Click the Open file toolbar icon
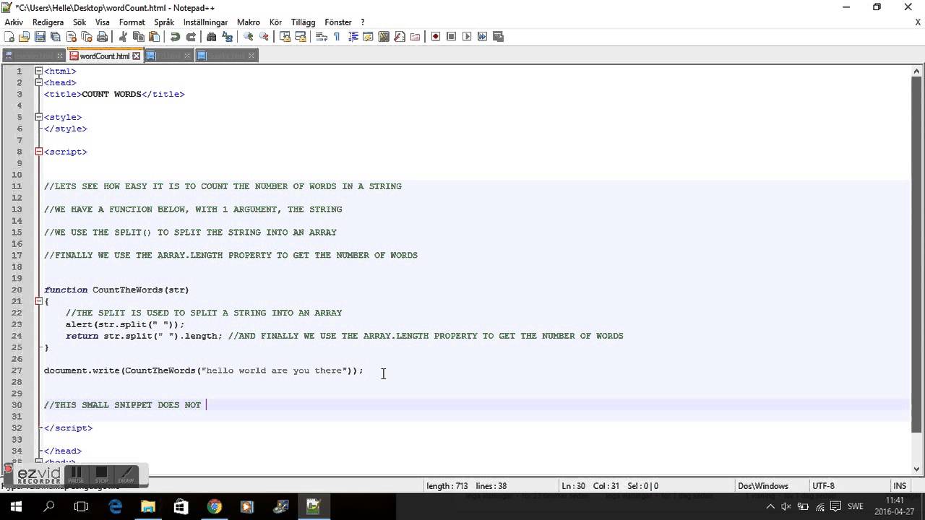Screen dimensions: 925x520 25,37
